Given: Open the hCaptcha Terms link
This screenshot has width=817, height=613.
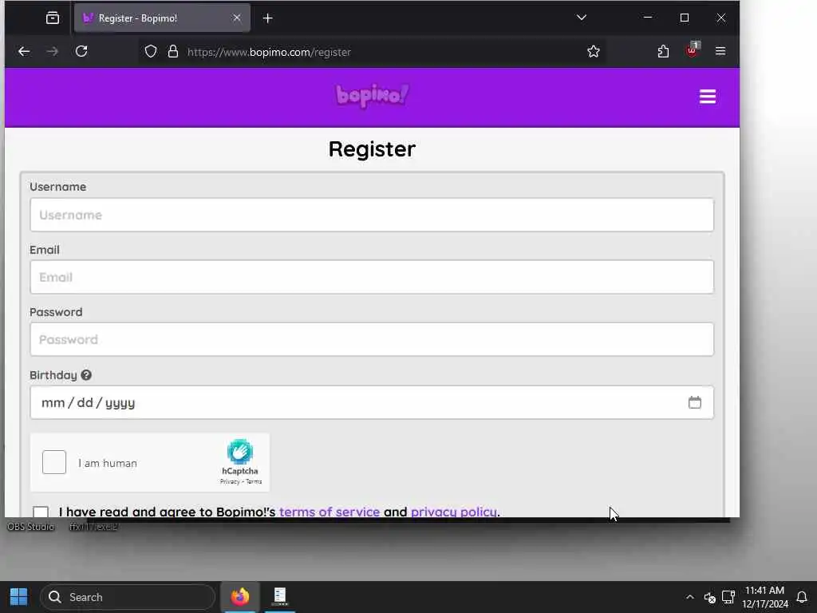Looking at the screenshot, I should click(254, 481).
